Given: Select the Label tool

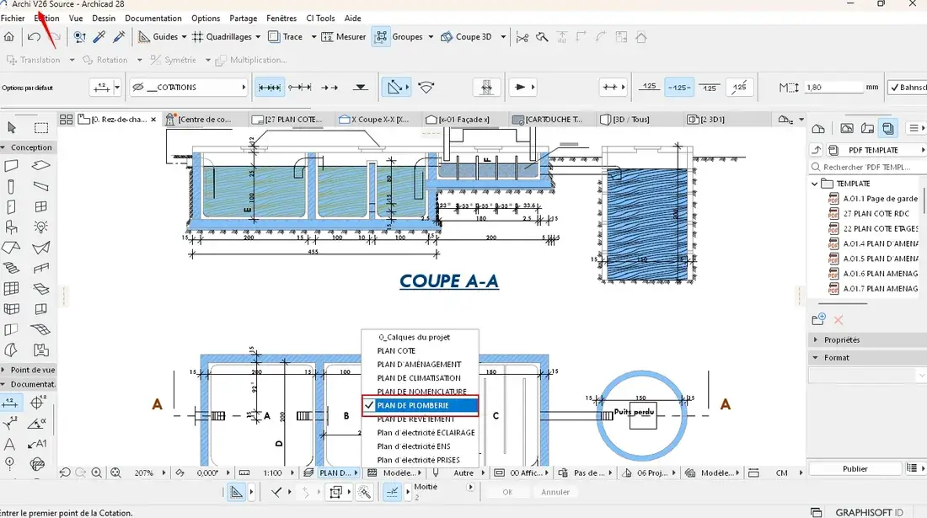Looking at the screenshot, I should (38, 444).
